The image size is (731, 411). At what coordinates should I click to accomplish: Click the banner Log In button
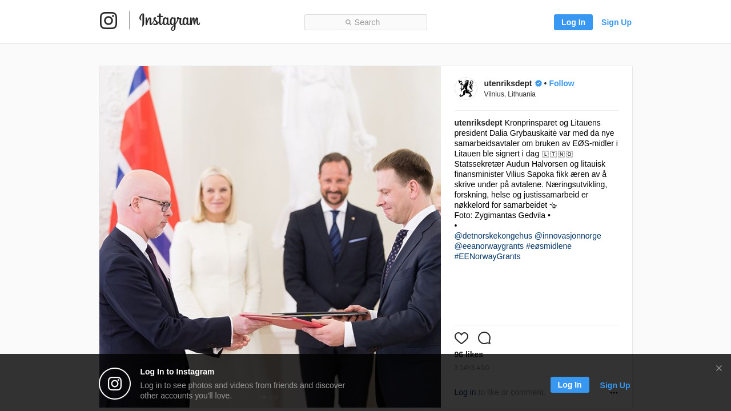point(570,385)
